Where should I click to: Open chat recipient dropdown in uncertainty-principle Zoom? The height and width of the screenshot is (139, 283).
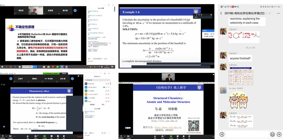click(97, 59)
